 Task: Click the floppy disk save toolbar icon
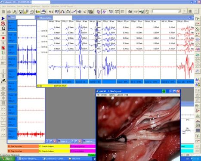pyautogui.click(x=21, y=12)
